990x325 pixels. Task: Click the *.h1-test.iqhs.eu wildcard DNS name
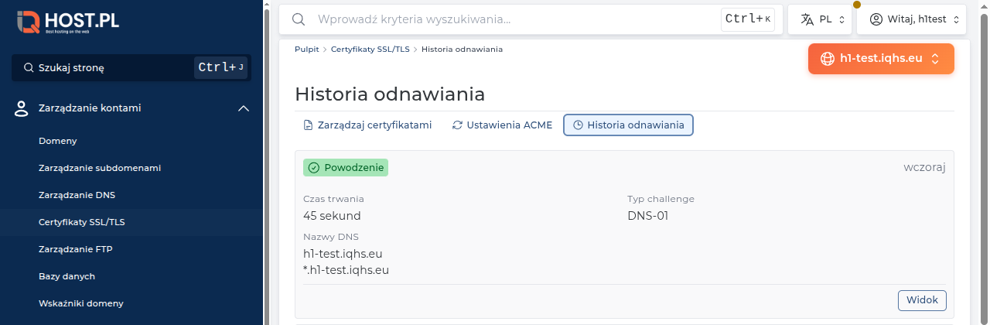click(346, 270)
